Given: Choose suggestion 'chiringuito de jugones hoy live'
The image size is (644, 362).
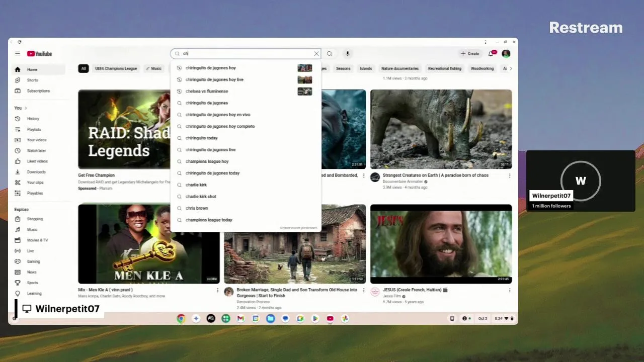Looking at the screenshot, I should [246, 79].
